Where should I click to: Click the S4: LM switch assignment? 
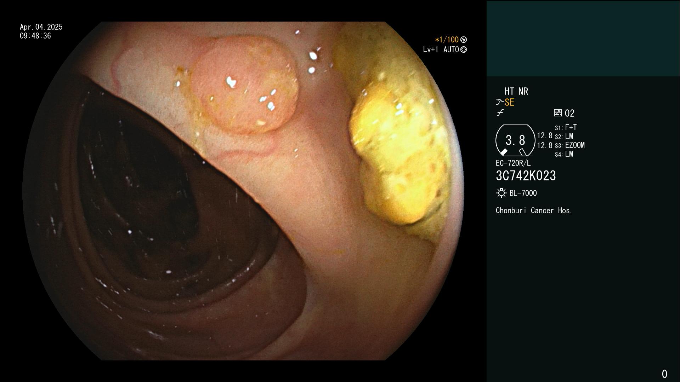tap(564, 154)
